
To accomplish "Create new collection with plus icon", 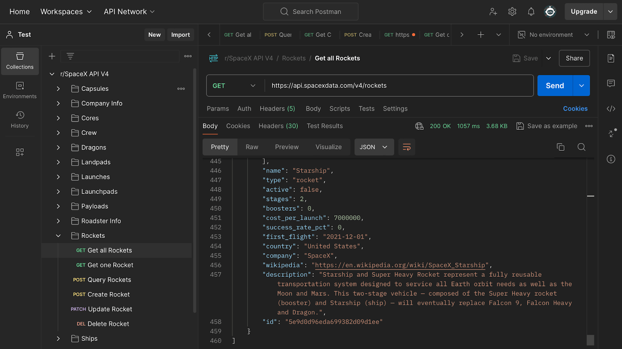I will (52, 56).
